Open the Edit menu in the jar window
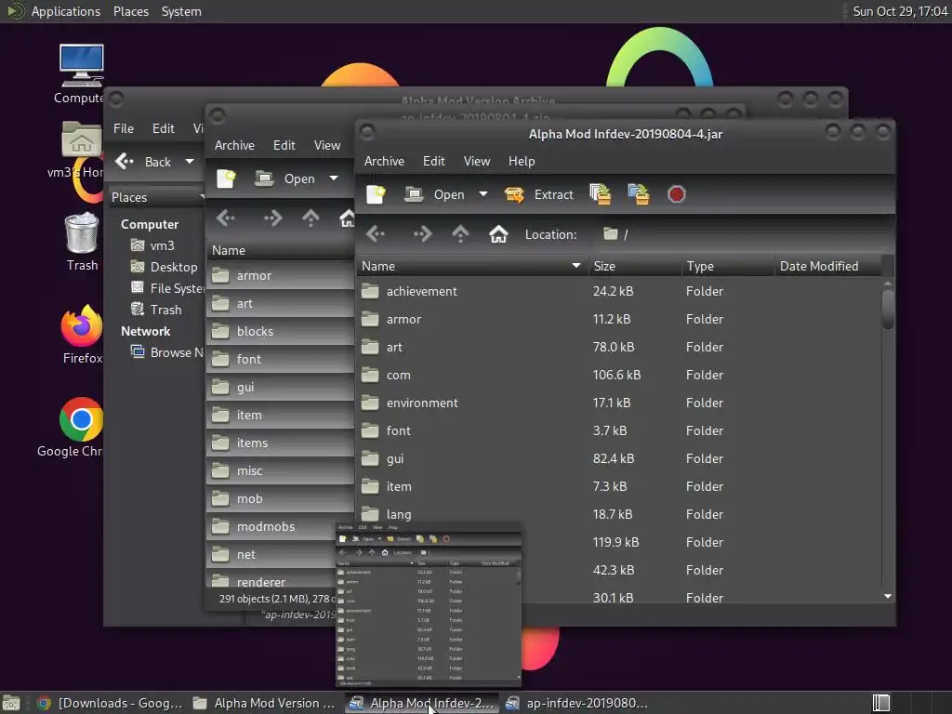 [433, 161]
